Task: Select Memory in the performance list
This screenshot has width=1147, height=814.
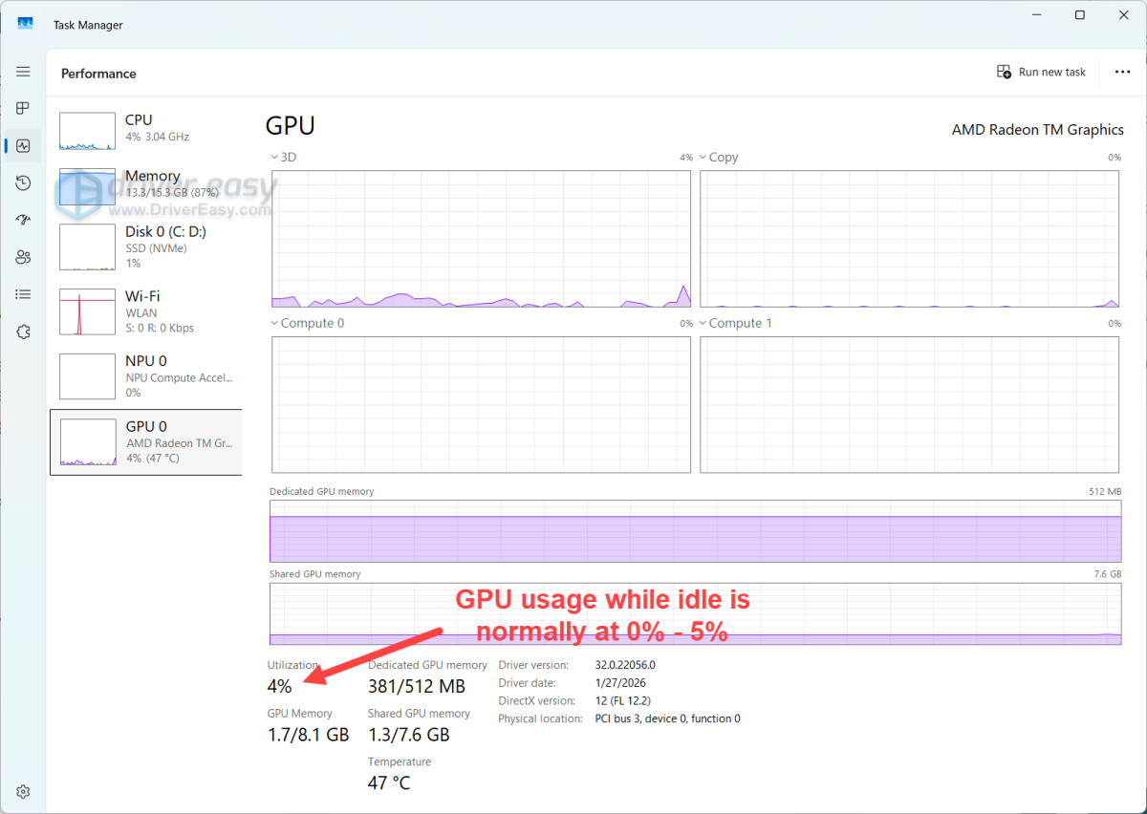Action: (x=145, y=187)
